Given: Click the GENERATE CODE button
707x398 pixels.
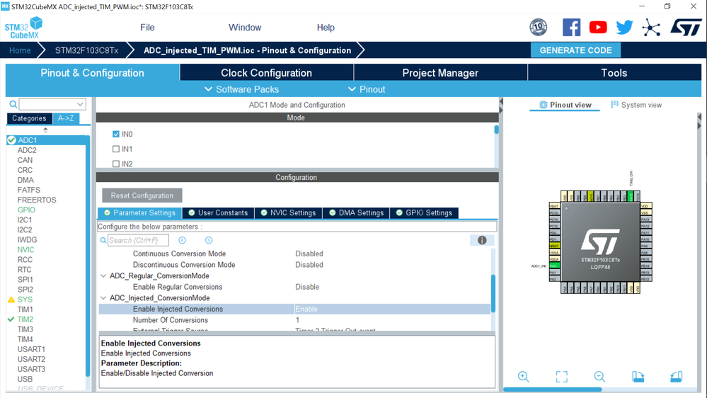Looking at the screenshot, I should [x=575, y=50].
